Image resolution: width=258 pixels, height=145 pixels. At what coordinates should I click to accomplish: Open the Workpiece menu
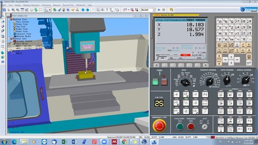point(46,5)
